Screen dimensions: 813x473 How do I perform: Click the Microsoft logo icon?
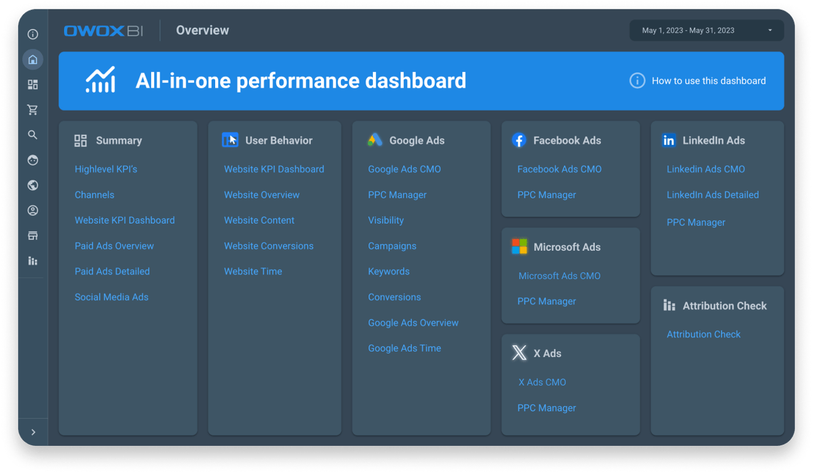click(520, 246)
